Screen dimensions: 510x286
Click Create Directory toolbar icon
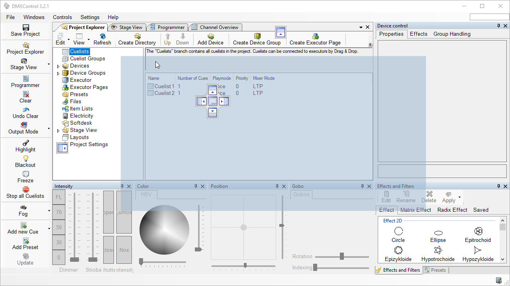137,36
